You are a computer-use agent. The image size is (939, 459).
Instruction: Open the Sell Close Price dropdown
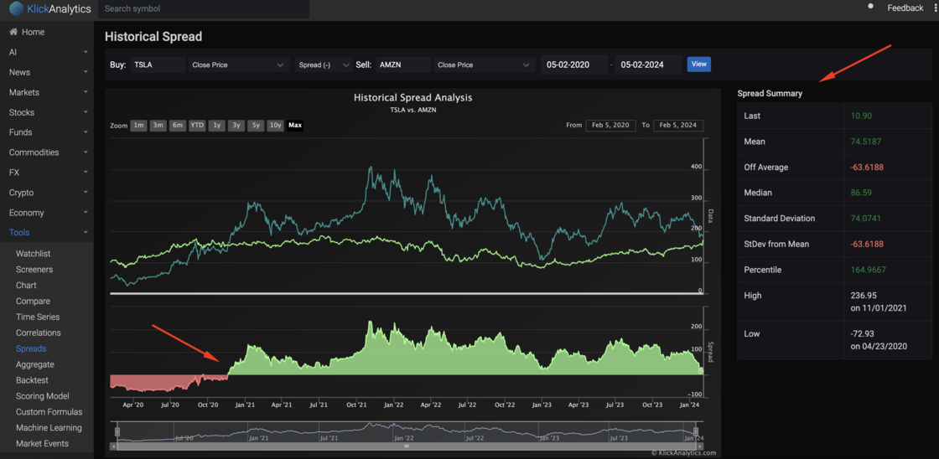485,64
